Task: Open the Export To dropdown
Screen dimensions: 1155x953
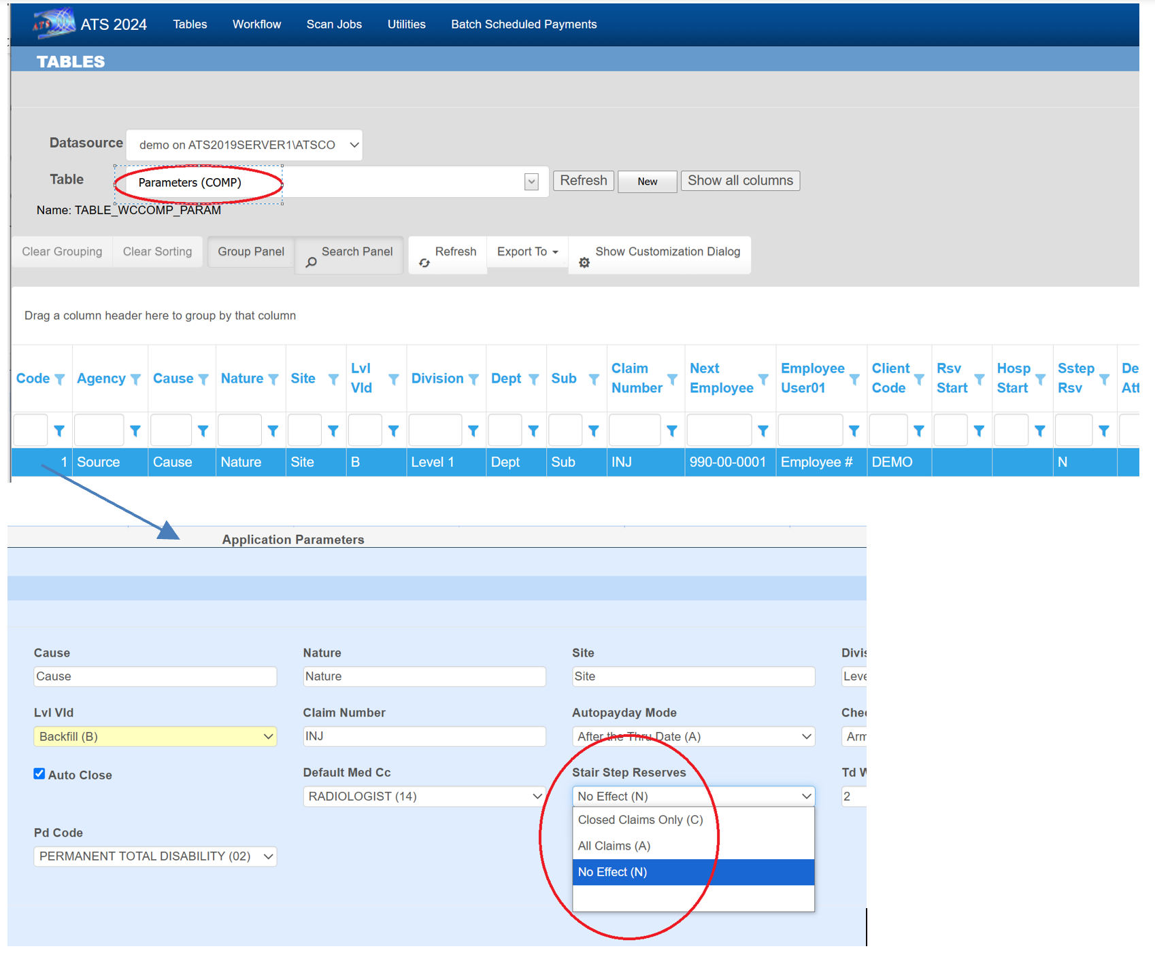Action: tap(527, 252)
